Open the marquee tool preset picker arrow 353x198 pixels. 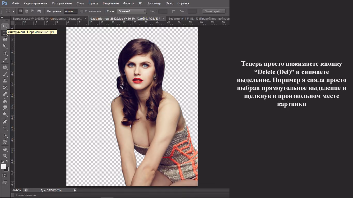13,11
